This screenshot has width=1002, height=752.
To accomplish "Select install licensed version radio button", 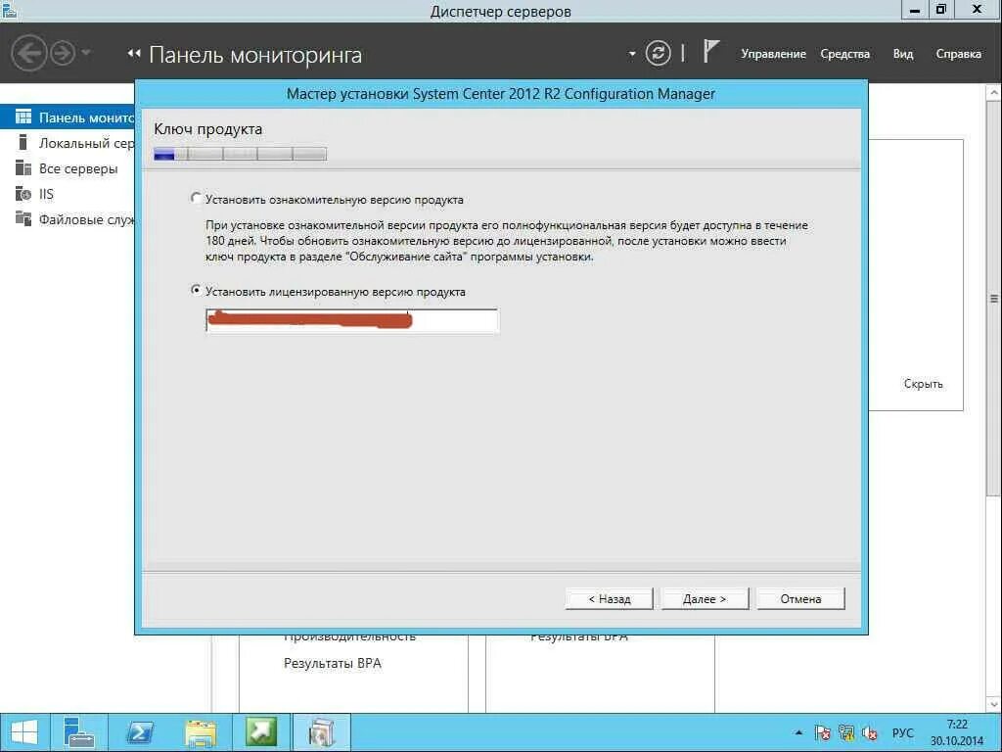I will tap(196, 290).
